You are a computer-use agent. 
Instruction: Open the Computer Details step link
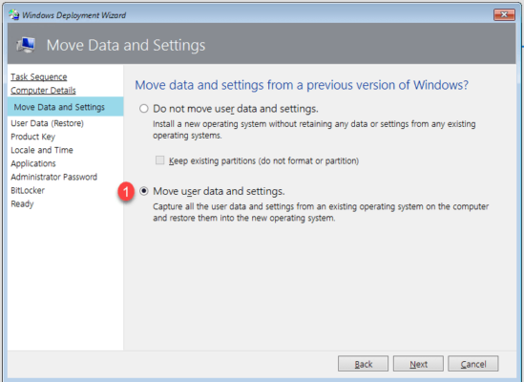(x=43, y=91)
